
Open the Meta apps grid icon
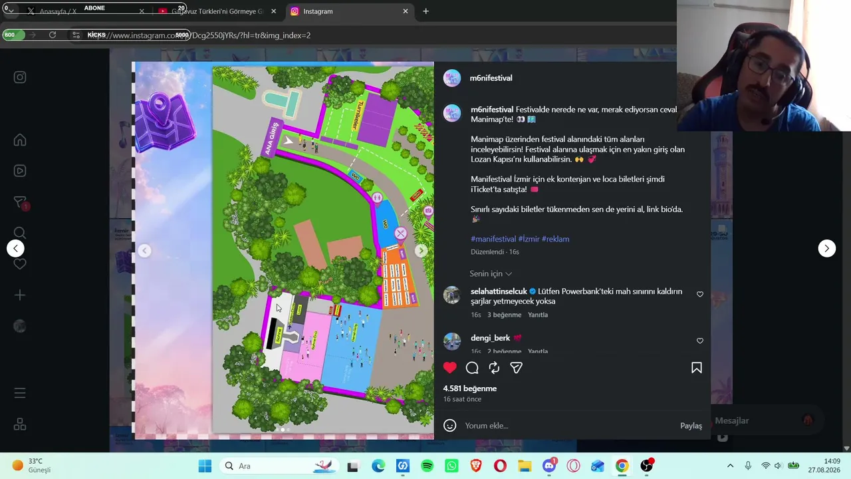tap(20, 424)
